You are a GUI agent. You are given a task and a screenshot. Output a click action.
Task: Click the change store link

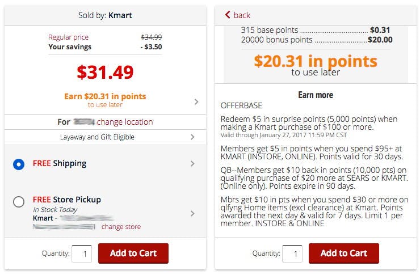[121, 227]
